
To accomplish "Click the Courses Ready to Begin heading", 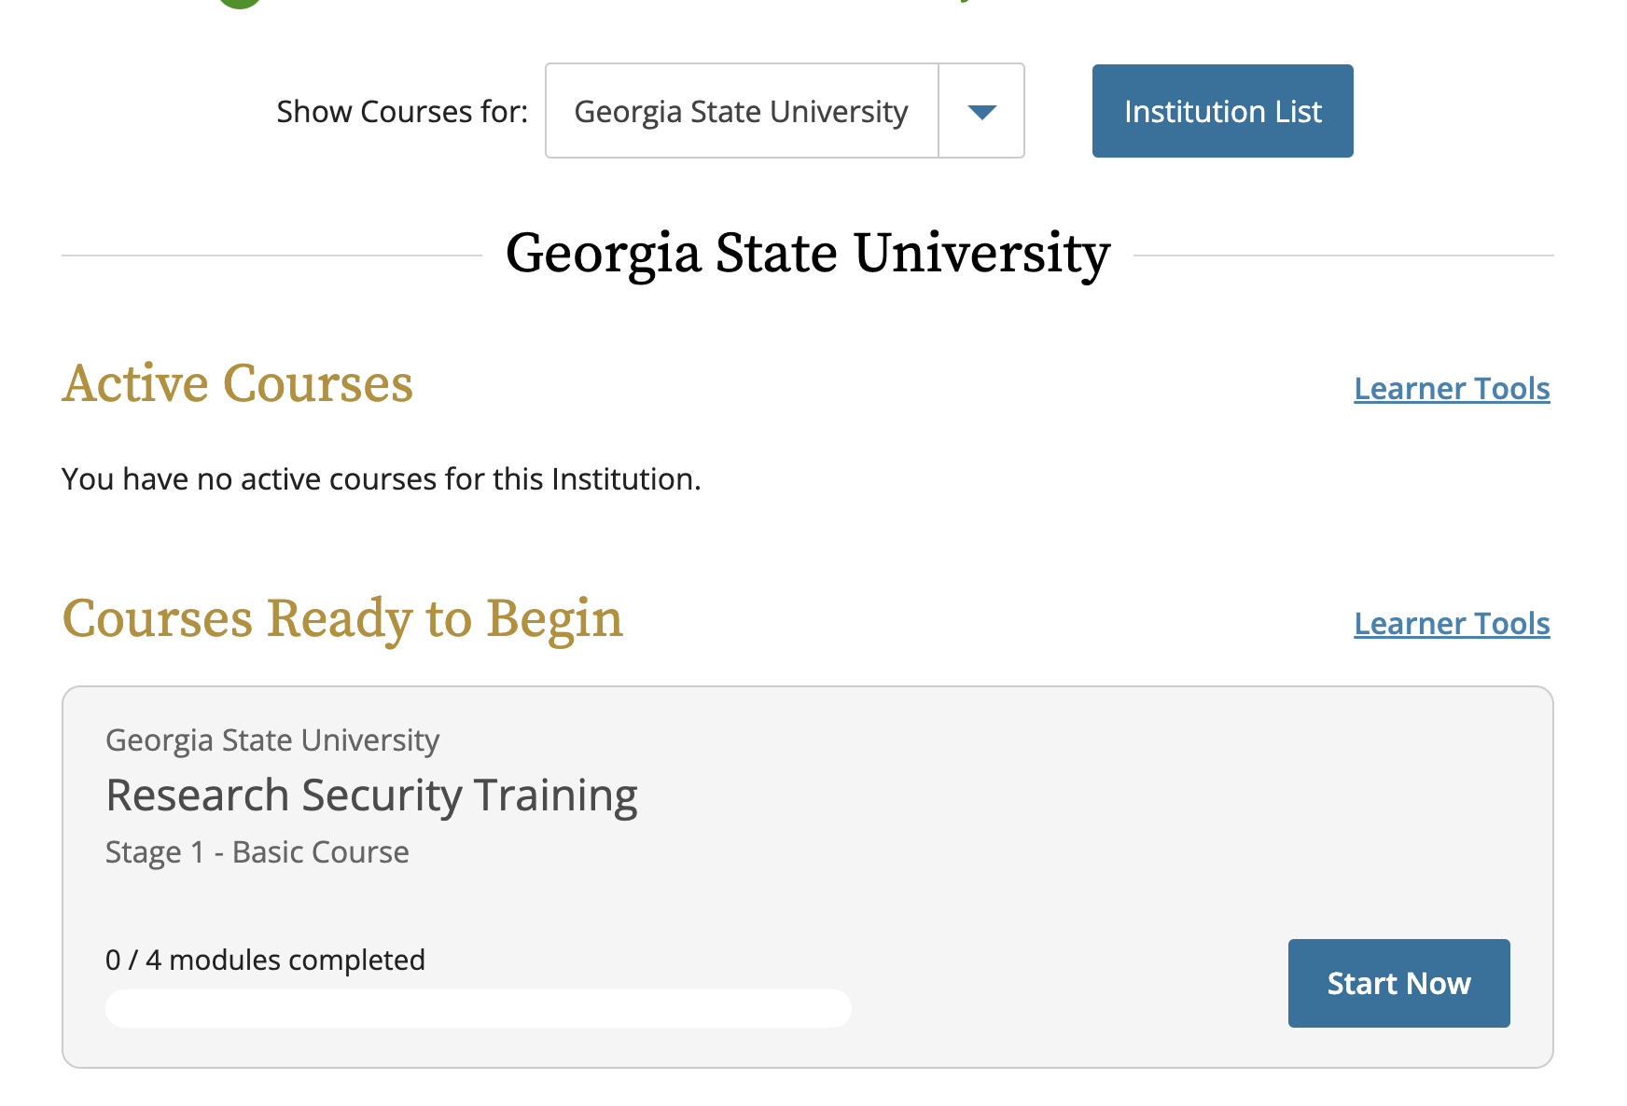I will (342, 618).
